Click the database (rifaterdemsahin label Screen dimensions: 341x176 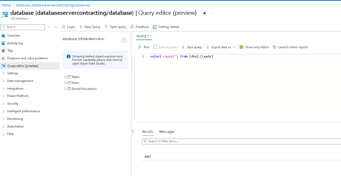click(84, 39)
